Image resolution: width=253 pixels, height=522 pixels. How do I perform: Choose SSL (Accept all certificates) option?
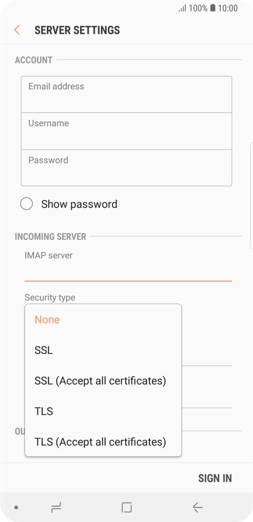100,381
